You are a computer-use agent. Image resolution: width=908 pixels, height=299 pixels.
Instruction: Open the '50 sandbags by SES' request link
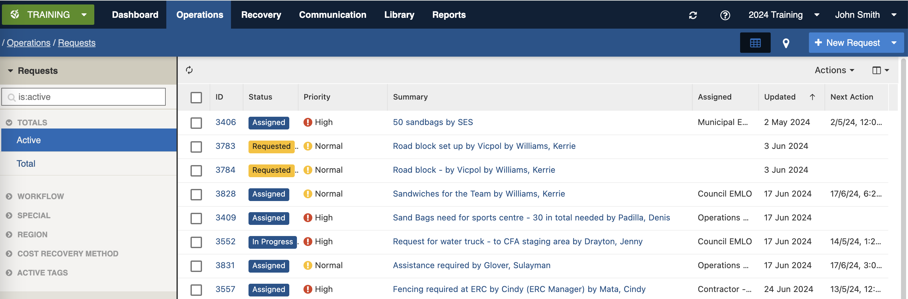433,122
